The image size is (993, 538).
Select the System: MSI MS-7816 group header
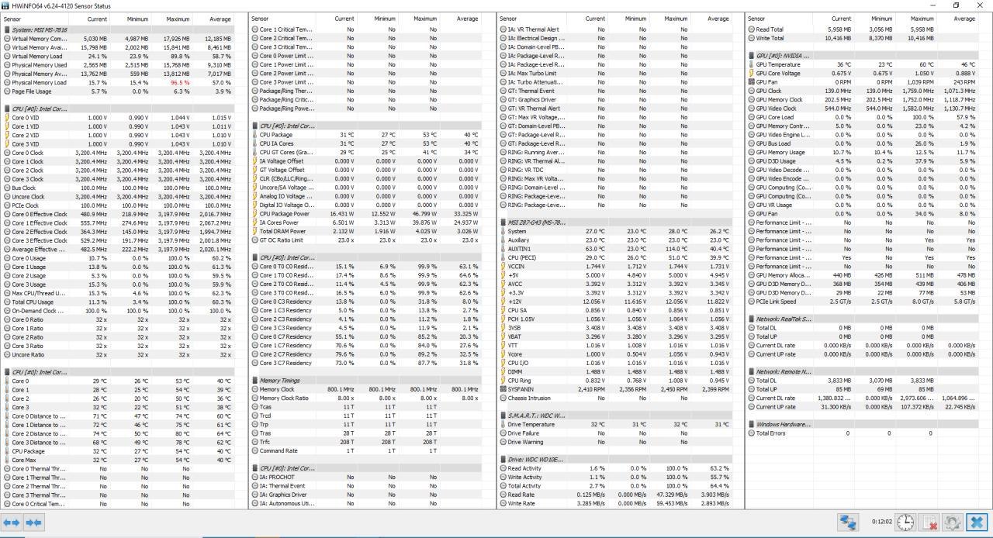[117, 29]
